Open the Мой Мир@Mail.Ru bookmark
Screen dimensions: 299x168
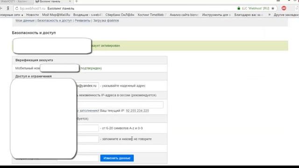(56, 14)
